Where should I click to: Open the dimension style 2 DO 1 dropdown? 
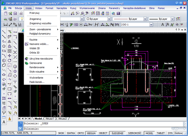pyautogui.click(x=151, y=25)
